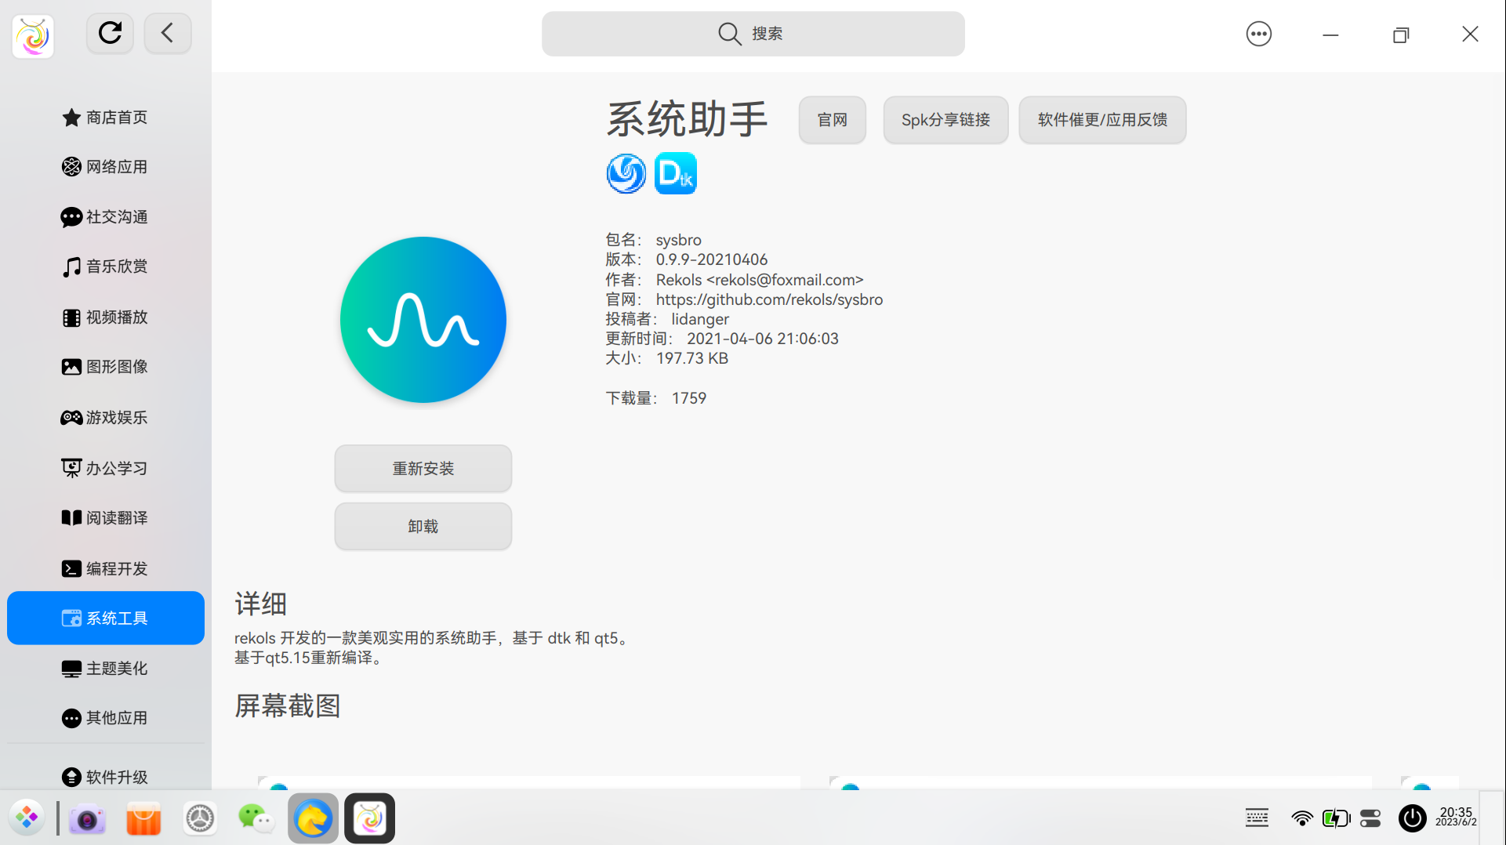Select the 网络应用 category icon
This screenshot has width=1506, height=845.
[71, 166]
